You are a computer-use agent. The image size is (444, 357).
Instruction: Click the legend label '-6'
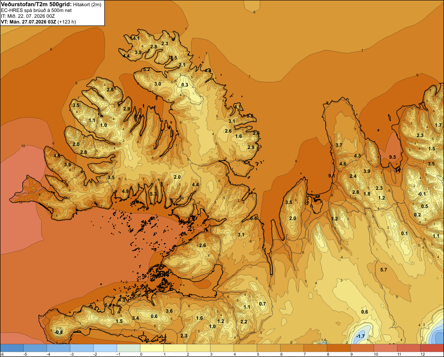click(2, 354)
